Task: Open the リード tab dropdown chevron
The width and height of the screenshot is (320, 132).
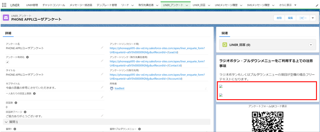Action: (132, 5)
